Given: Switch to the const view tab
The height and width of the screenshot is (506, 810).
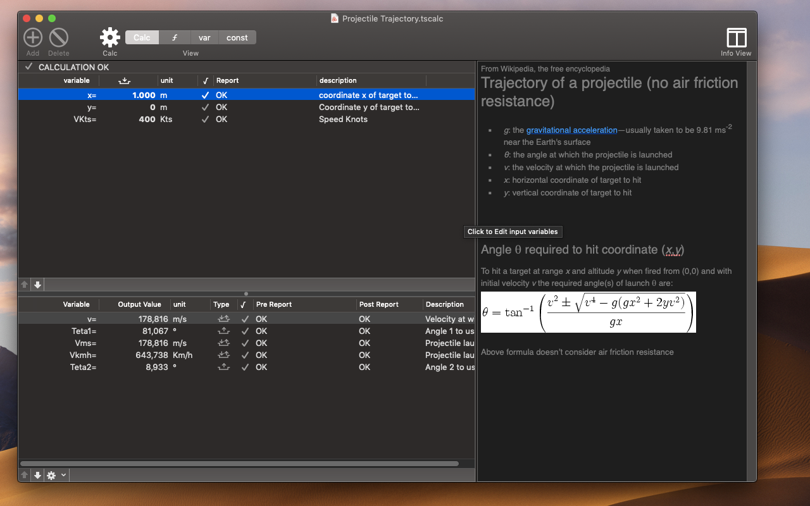Looking at the screenshot, I should point(237,38).
